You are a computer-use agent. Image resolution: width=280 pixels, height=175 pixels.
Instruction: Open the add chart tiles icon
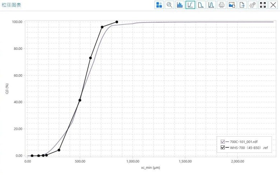click(159, 5)
